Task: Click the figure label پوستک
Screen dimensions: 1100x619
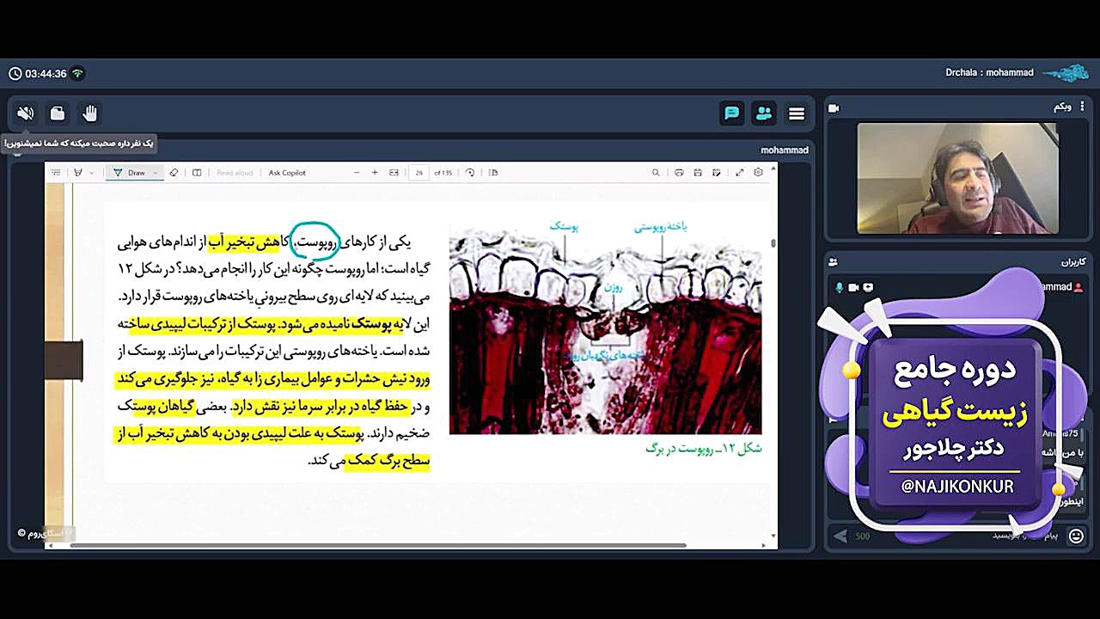Action: click(564, 226)
